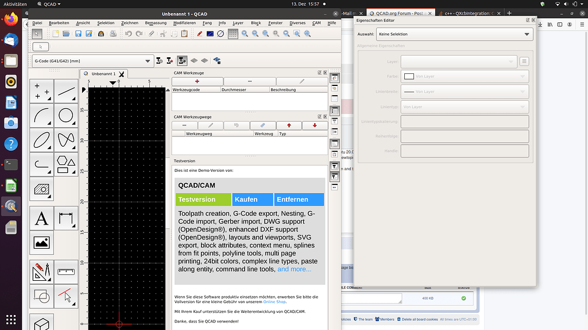Switch to the Unbenannt 1 document tab

point(103,74)
